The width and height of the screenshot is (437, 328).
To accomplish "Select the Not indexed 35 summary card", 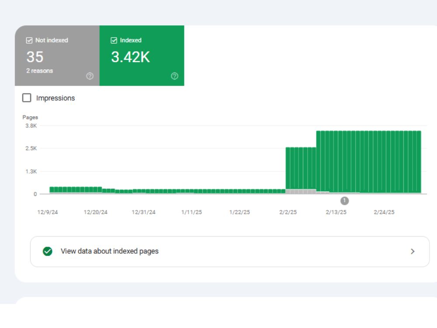I will point(57,56).
